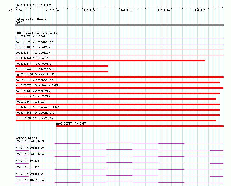Click the red bar under nsv3204646
The image size is (231, 186).
[118, 115]
